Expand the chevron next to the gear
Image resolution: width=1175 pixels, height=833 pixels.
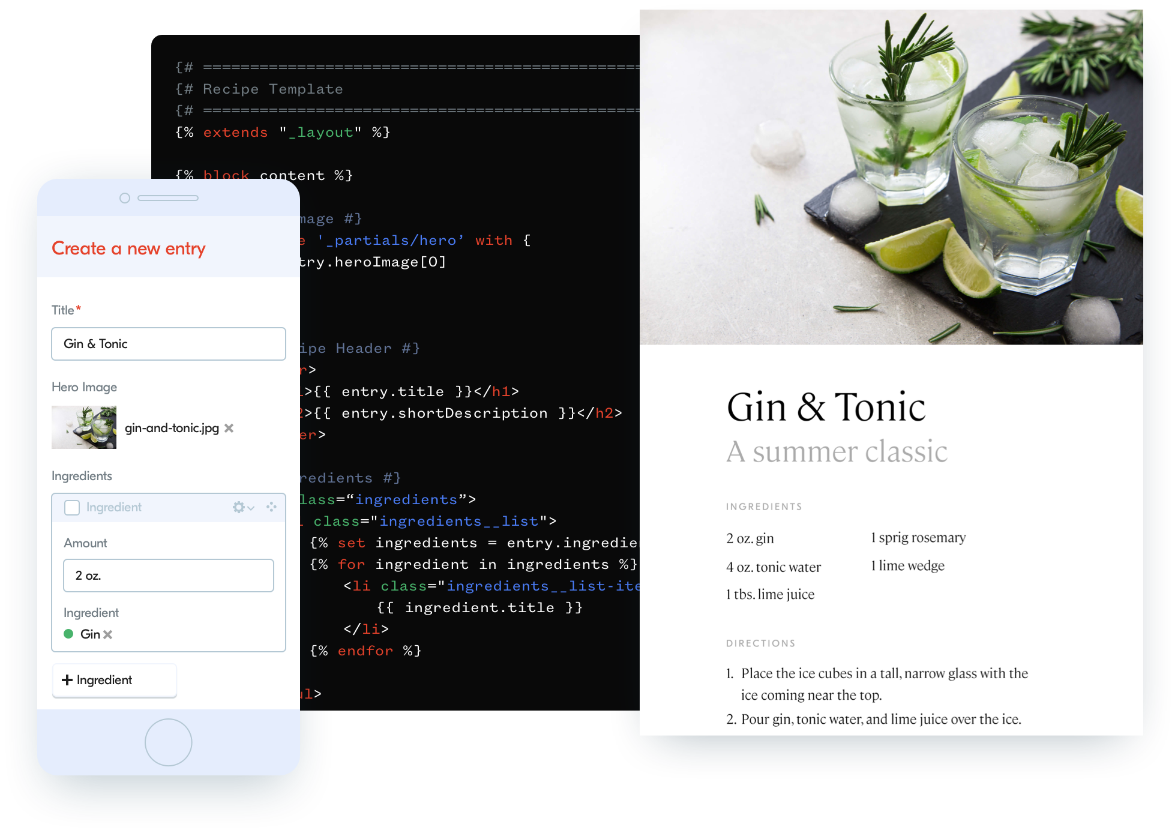point(251,508)
